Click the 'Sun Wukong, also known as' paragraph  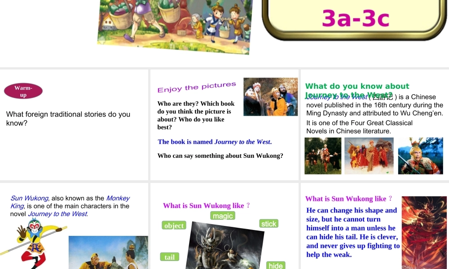(x=70, y=206)
